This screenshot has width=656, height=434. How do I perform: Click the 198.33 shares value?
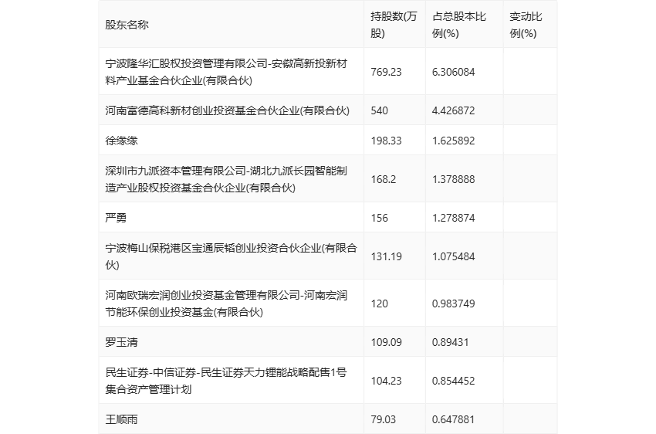click(386, 141)
